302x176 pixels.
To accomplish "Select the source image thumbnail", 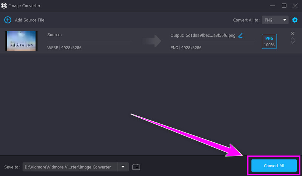I will [21, 41].
